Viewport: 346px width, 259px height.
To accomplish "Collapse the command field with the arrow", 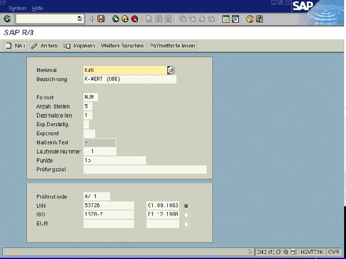I will point(91,19).
